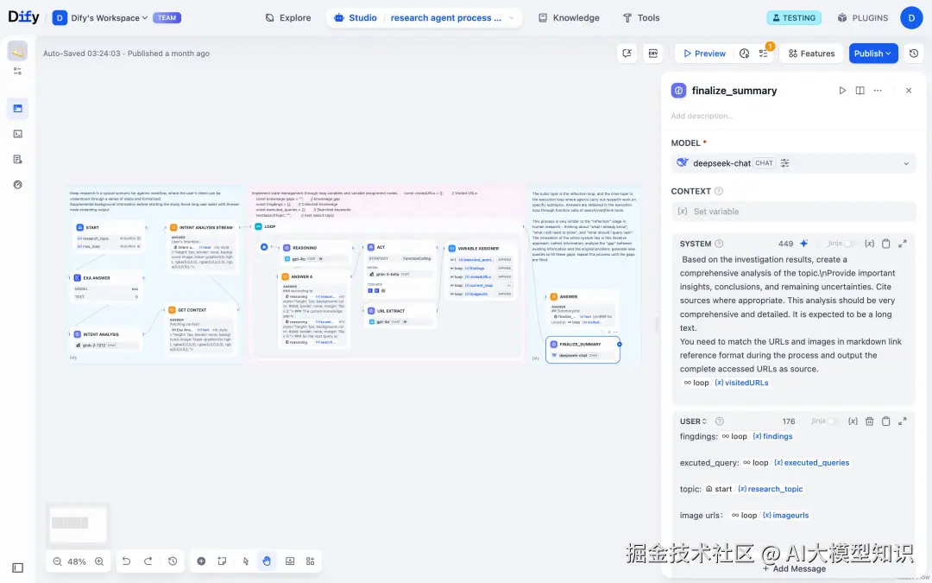Open change history in the bottom toolbar
Screen dimensions: 932x583
(173, 561)
